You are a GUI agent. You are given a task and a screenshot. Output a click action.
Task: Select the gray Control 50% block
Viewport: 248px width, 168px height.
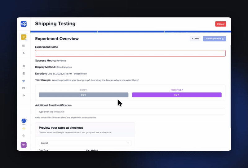point(83,95)
